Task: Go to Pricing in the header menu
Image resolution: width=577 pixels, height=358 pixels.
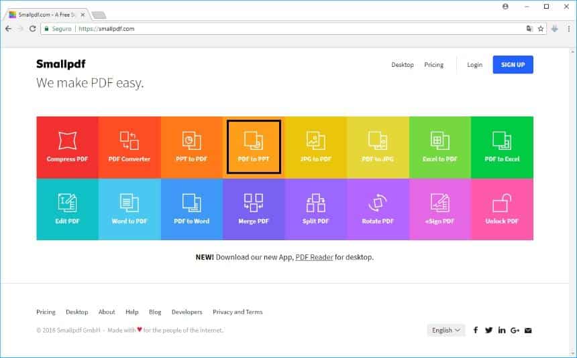Action: [433, 65]
